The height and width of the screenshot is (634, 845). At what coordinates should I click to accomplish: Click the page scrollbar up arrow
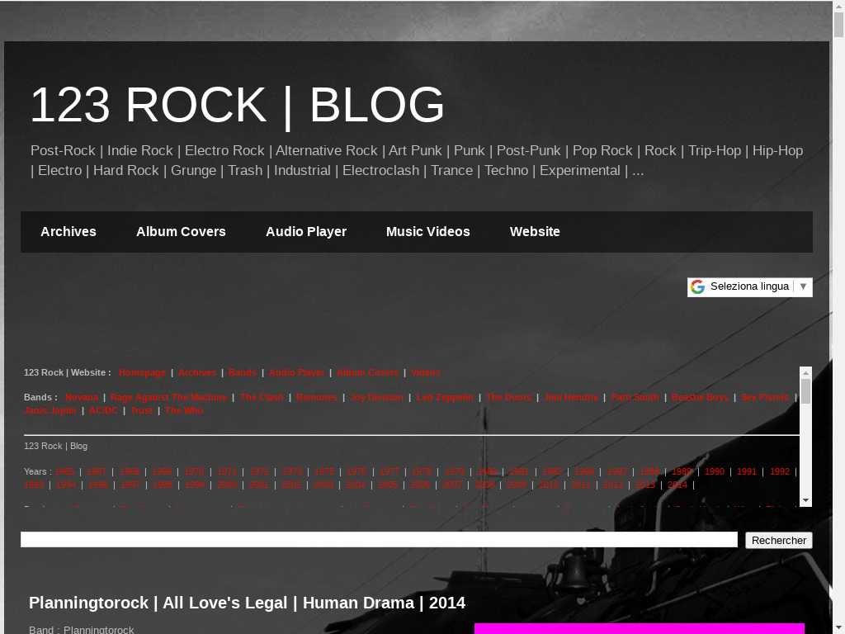click(x=838, y=7)
